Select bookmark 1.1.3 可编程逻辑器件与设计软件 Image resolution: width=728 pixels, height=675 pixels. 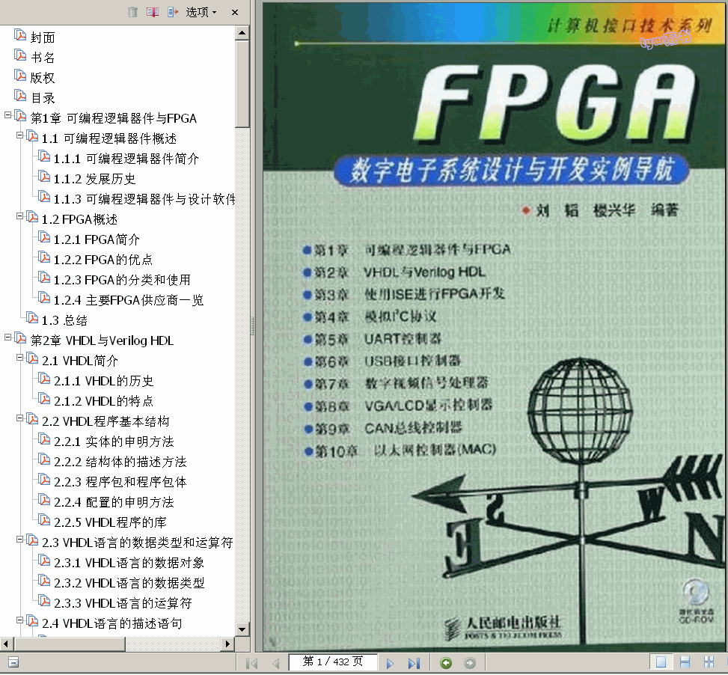pos(144,199)
